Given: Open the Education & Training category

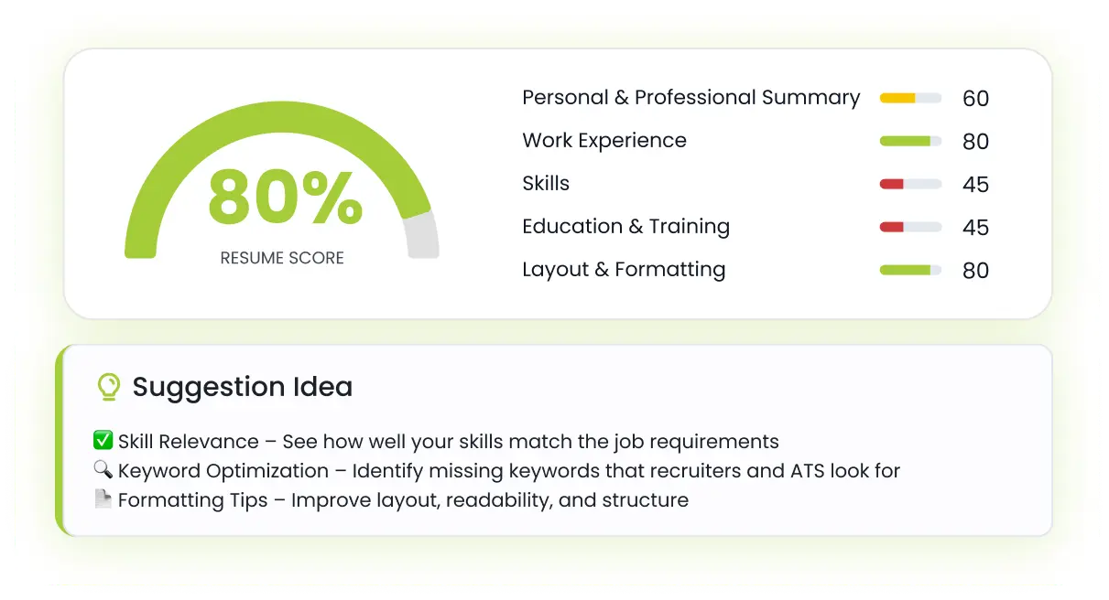Looking at the screenshot, I should coord(625,227).
